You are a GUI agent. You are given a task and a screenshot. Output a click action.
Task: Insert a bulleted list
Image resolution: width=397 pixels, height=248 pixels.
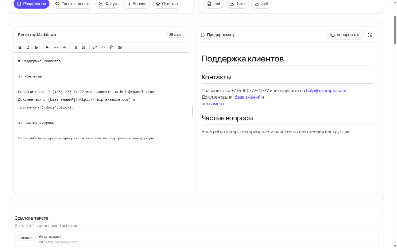point(76,47)
